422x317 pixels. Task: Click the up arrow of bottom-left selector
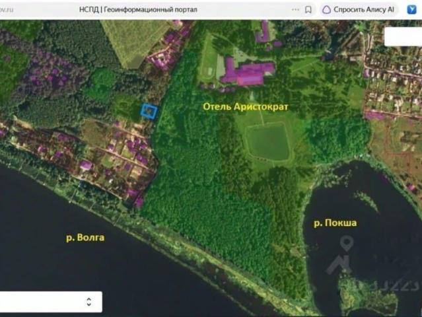point(88,299)
